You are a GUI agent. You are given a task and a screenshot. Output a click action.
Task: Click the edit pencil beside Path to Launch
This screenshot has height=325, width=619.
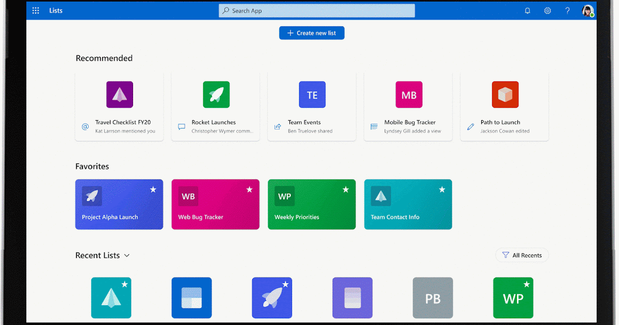coord(470,126)
